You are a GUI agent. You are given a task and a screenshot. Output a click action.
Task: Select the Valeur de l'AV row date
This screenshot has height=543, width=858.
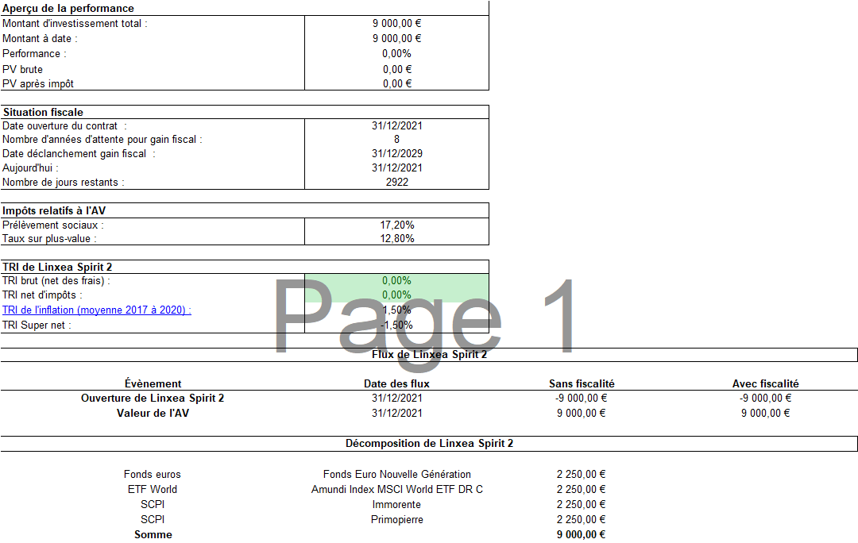point(396,414)
